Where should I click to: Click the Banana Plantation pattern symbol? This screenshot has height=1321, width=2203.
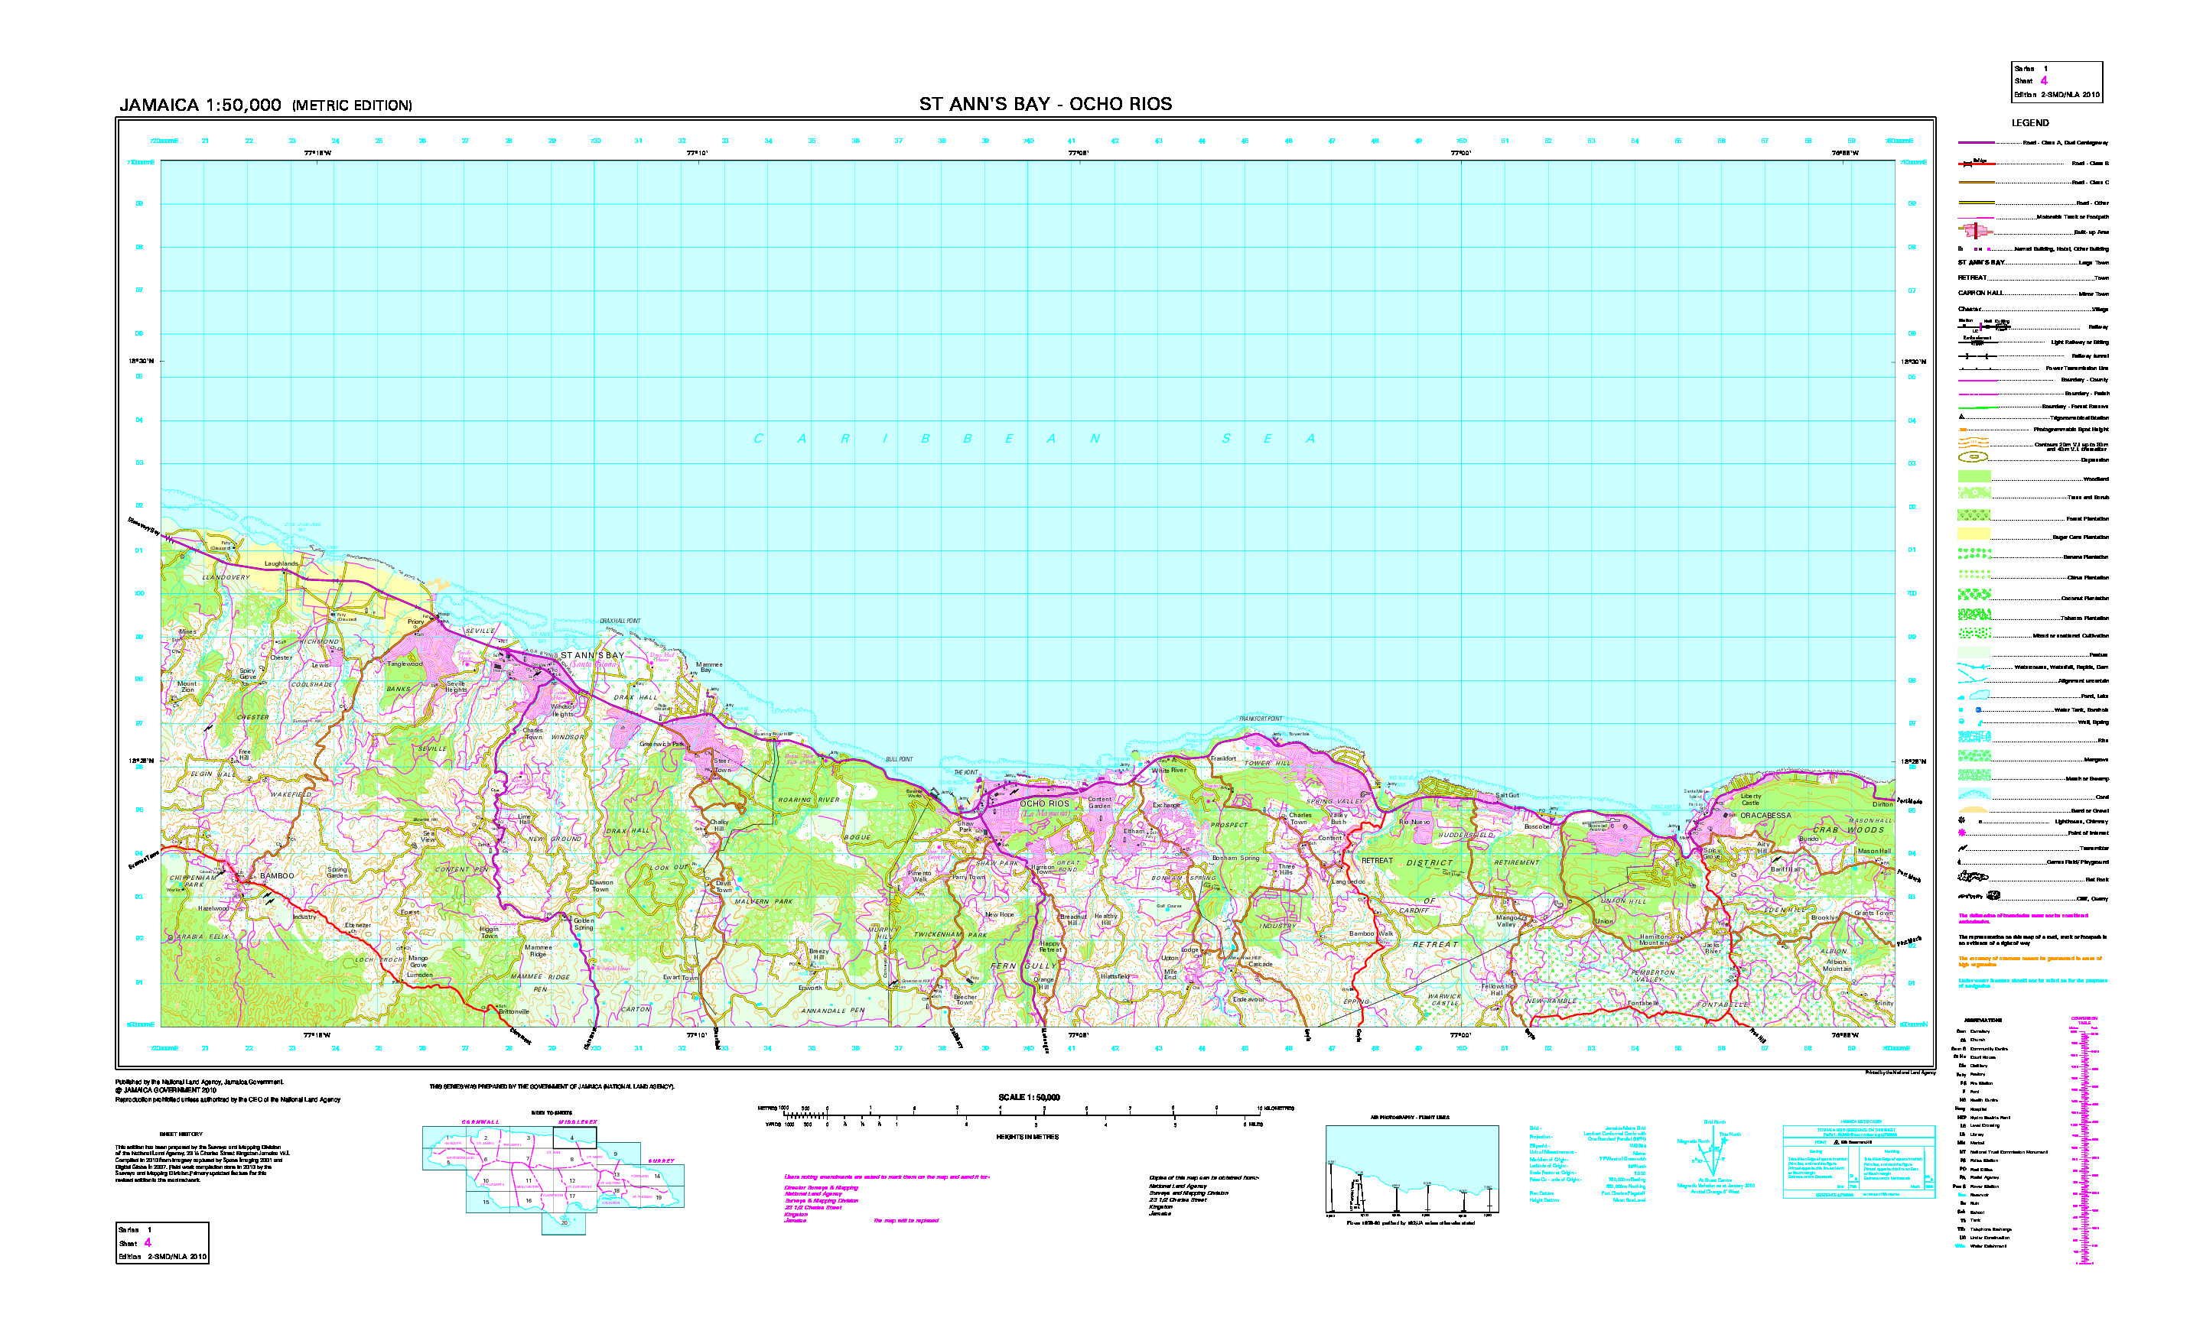tap(1974, 554)
